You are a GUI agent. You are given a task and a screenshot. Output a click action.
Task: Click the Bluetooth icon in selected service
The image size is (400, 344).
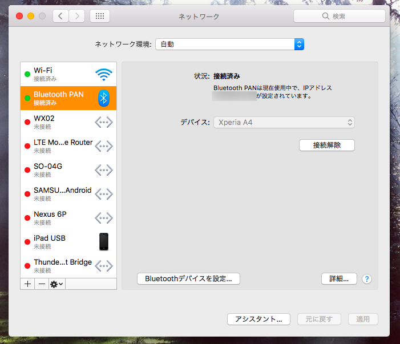[x=103, y=98]
